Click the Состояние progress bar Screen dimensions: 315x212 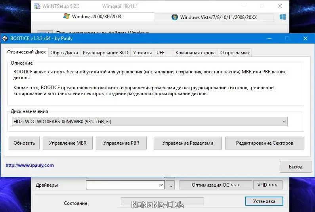[x=162, y=201]
